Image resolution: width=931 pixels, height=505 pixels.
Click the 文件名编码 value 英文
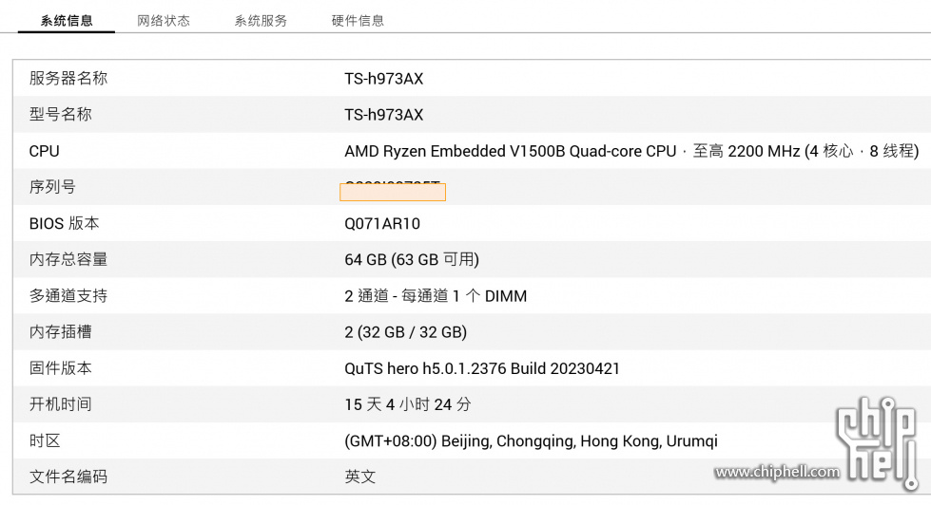coord(359,477)
